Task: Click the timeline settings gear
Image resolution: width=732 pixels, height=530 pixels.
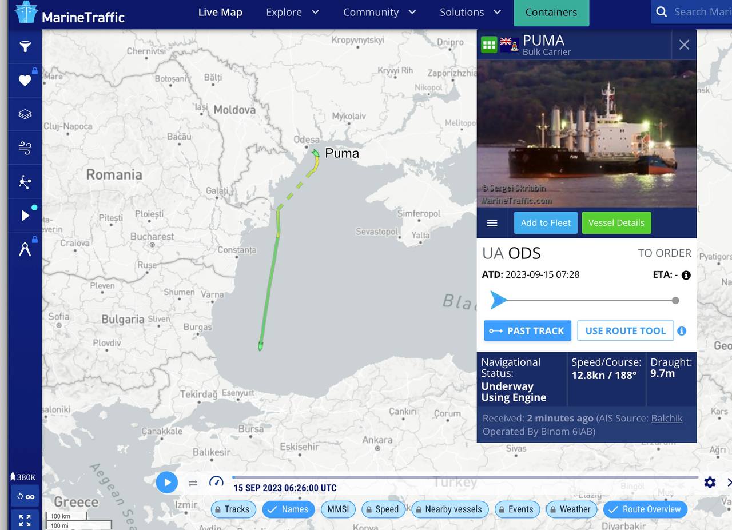Action: [710, 483]
